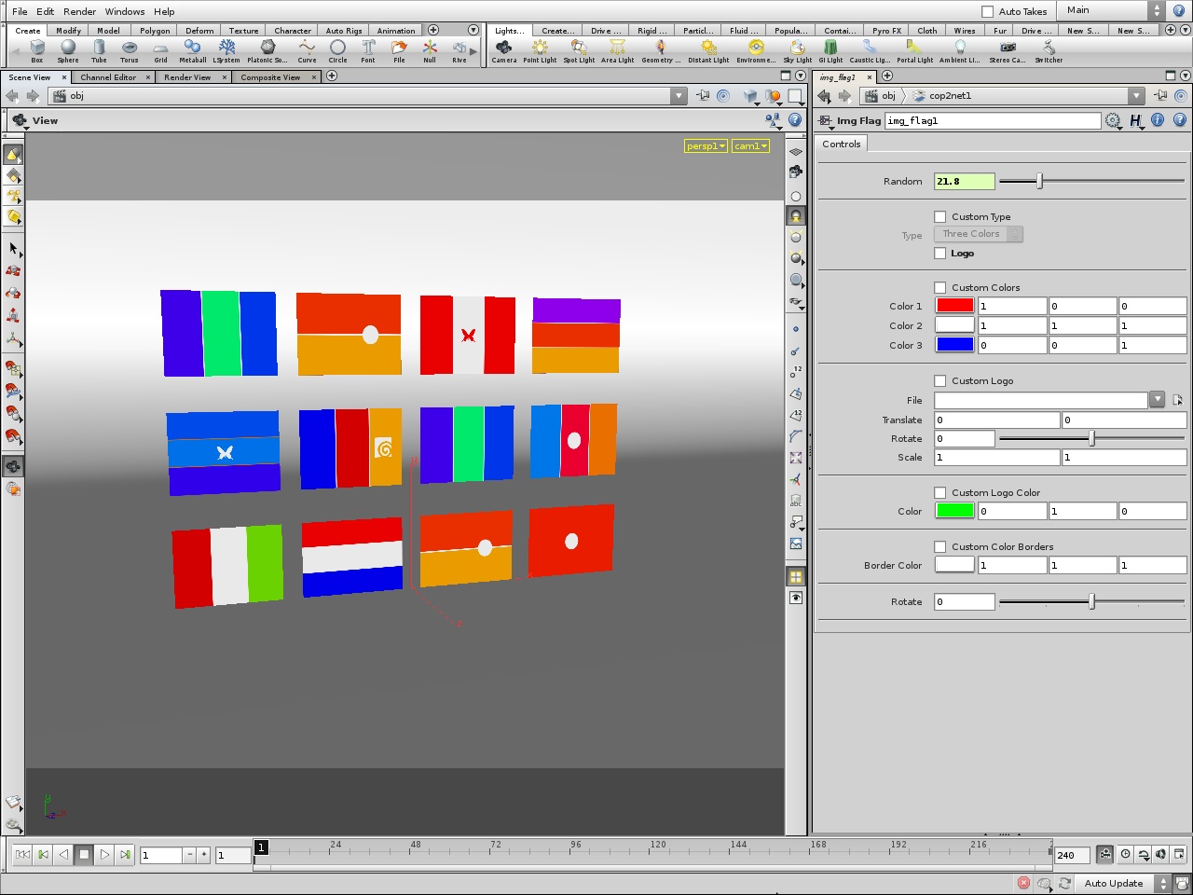The image size is (1193, 895).
Task: Add an Environment Light from the shelf
Action: tap(755, 47)
